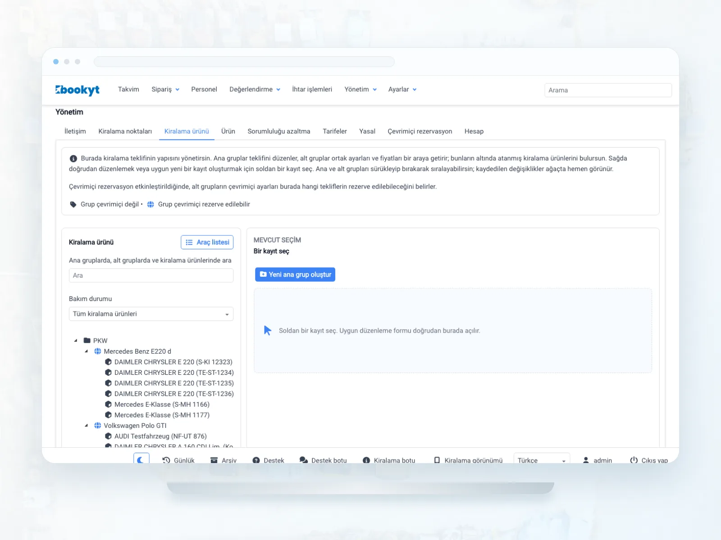Click Yeni ana grup oluştur button

[295, 274]
